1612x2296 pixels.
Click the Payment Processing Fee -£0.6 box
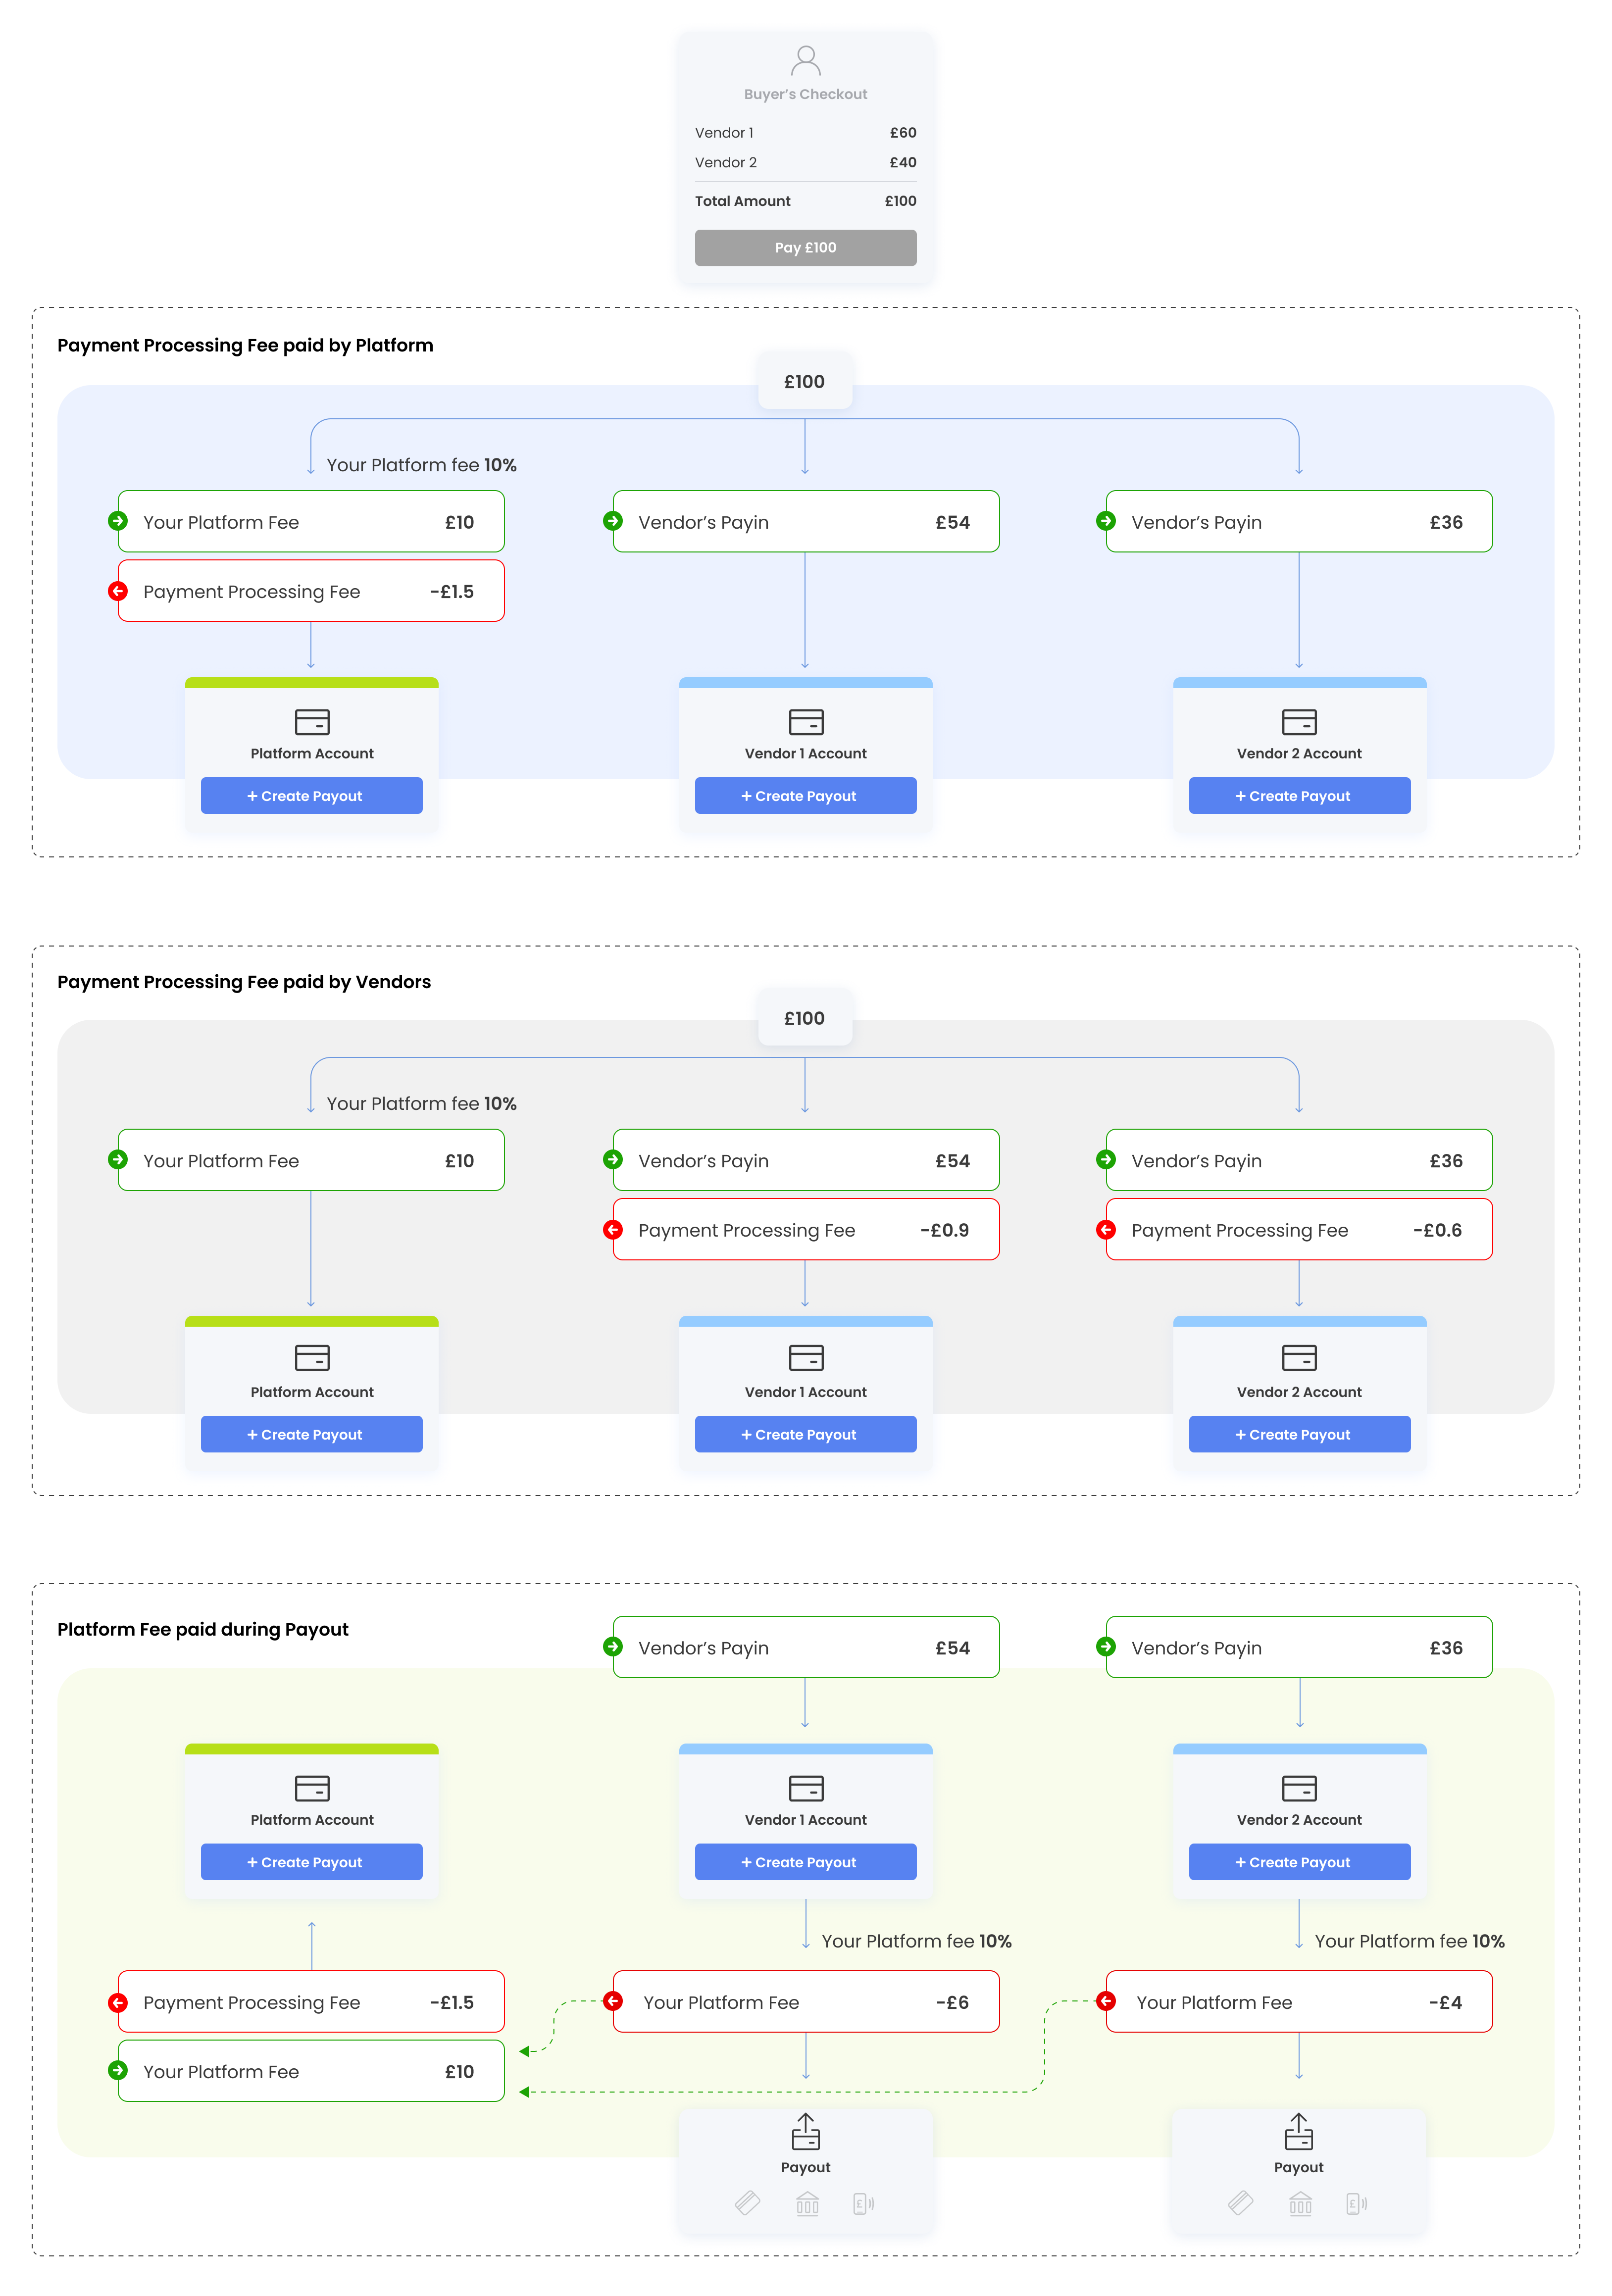(x=1299, y=1230)
